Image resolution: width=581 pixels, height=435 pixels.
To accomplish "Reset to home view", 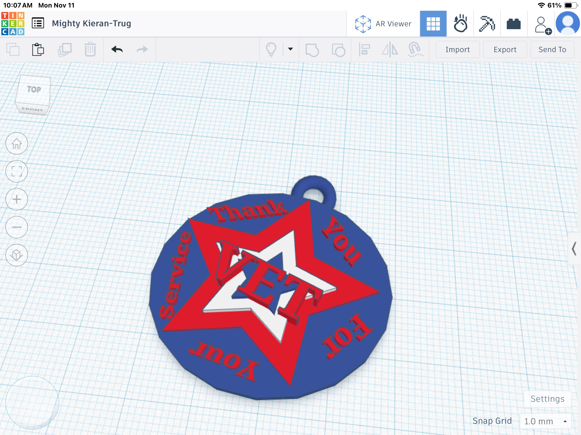I will tap(17, 143).
